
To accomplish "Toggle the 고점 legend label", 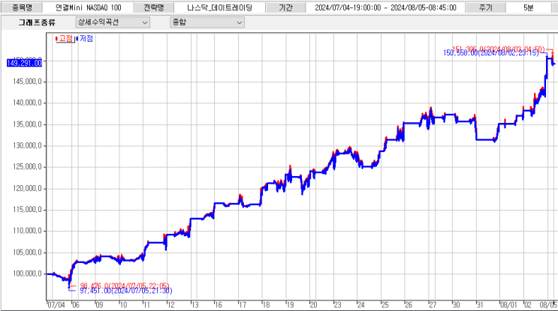I will (66, 39).
